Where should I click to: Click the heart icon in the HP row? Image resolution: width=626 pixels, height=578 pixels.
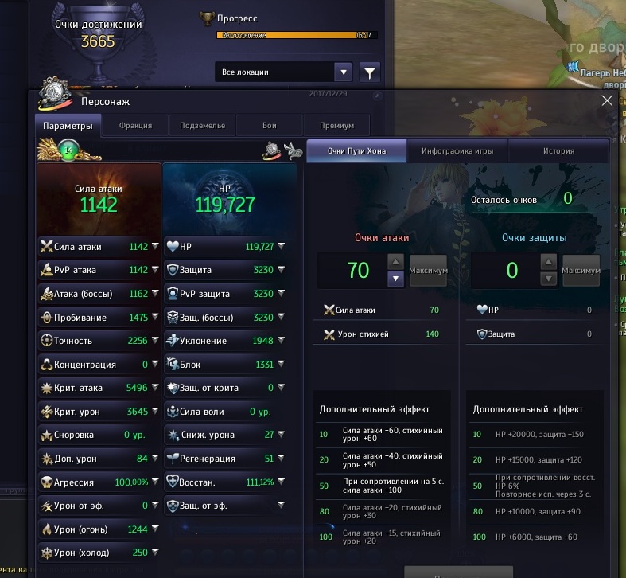(173, 246)
